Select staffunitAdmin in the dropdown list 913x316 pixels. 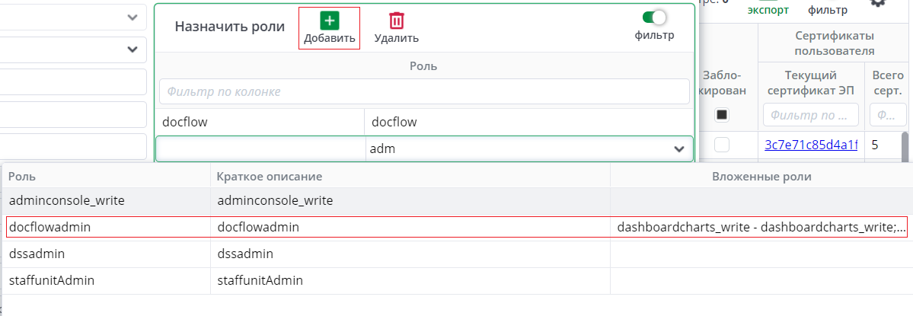52,280
